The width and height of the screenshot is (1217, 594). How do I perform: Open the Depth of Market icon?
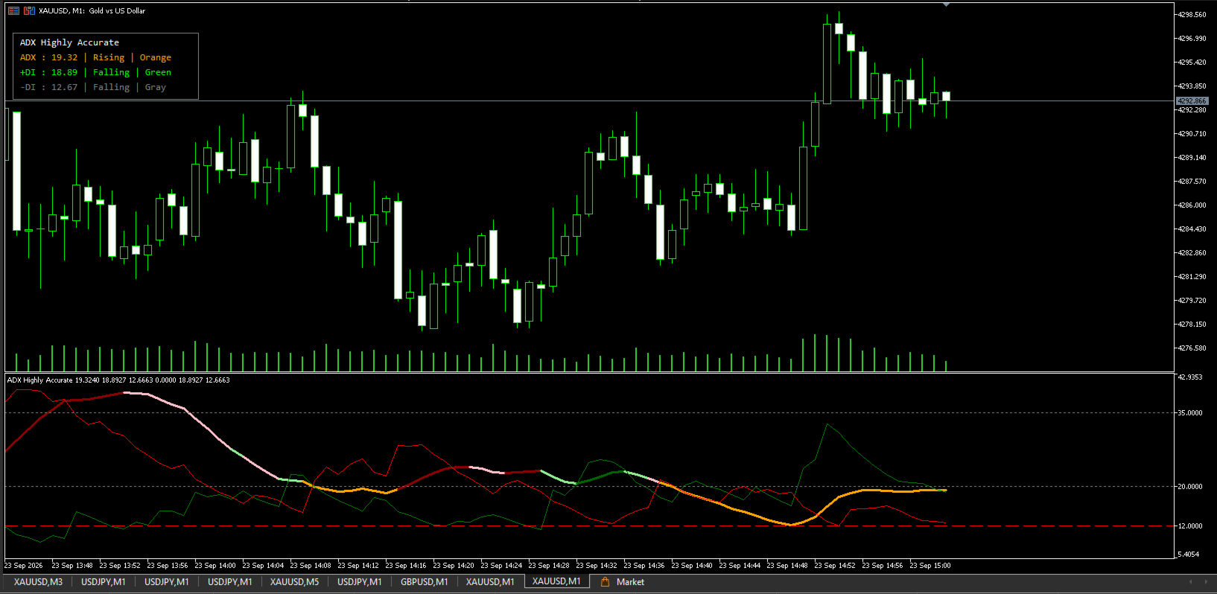tap(29, 10)
